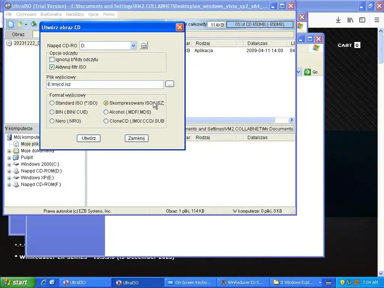Image resolution: width=384 pixels, height=288 pixels.
Task: Open the Bootowalna menu
Action: click(51, 14)
